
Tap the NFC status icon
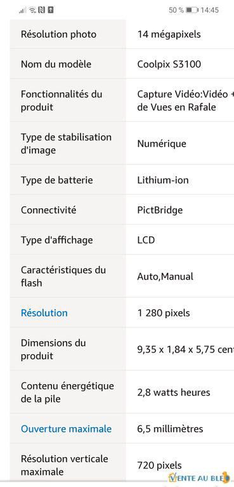pos(42,10)
